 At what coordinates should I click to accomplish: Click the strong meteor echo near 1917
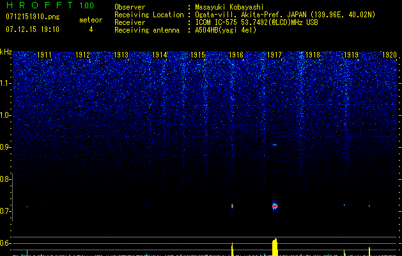(275, 206)
